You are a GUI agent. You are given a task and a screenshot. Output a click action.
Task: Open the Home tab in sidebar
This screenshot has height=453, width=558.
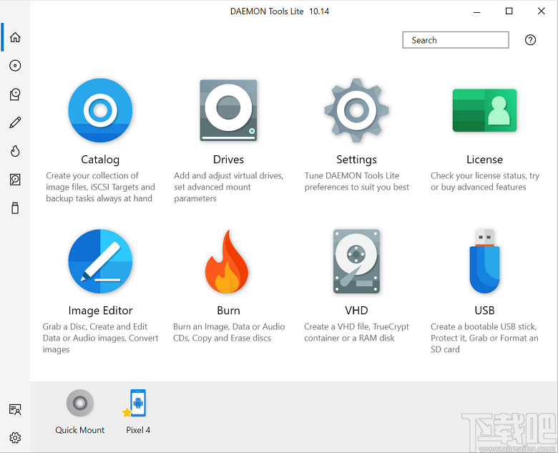pos(15,37)
